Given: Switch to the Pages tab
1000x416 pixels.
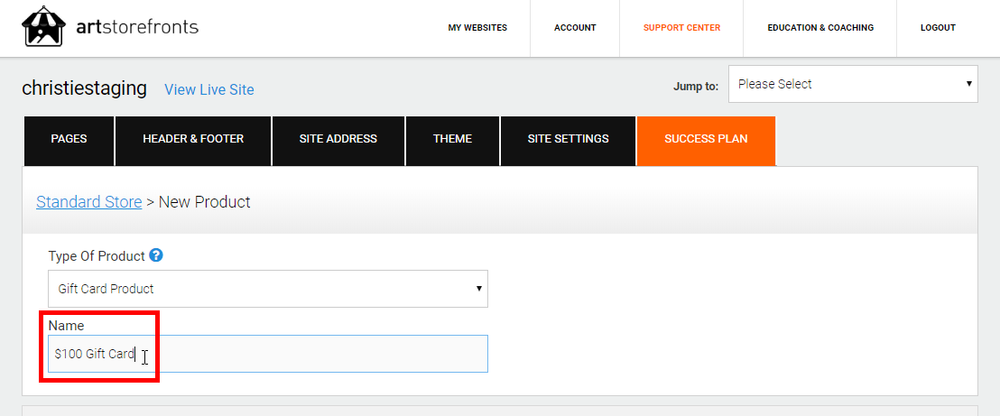Looking at the screenshot, I should click(x=69, y=139).
